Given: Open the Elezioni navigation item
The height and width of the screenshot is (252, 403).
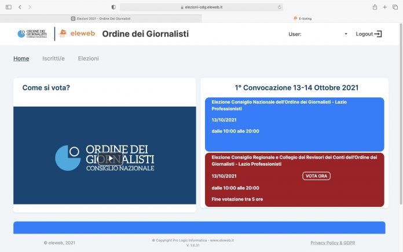Looking at the screenshot, I should point(88,59).
